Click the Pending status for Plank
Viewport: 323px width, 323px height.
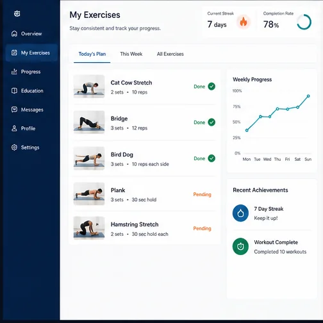tap(202, 194)
